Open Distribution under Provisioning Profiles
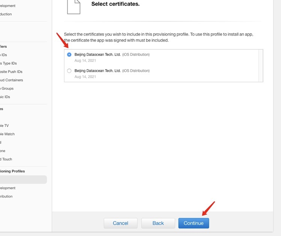The width and height of the screenshot is (281, 236). (x=6, y=196)
